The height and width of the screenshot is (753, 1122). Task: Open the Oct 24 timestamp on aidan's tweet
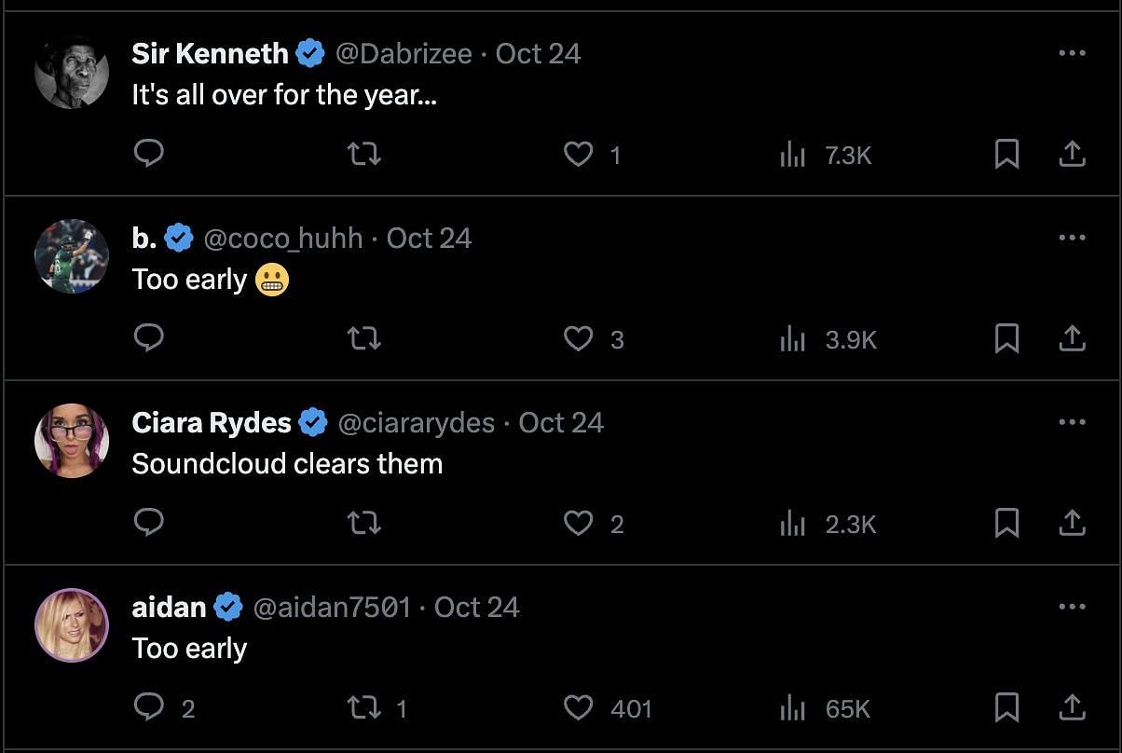pos(476,607)
